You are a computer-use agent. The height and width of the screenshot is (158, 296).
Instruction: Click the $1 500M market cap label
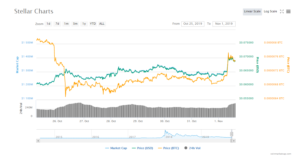[x=27, y=43]
